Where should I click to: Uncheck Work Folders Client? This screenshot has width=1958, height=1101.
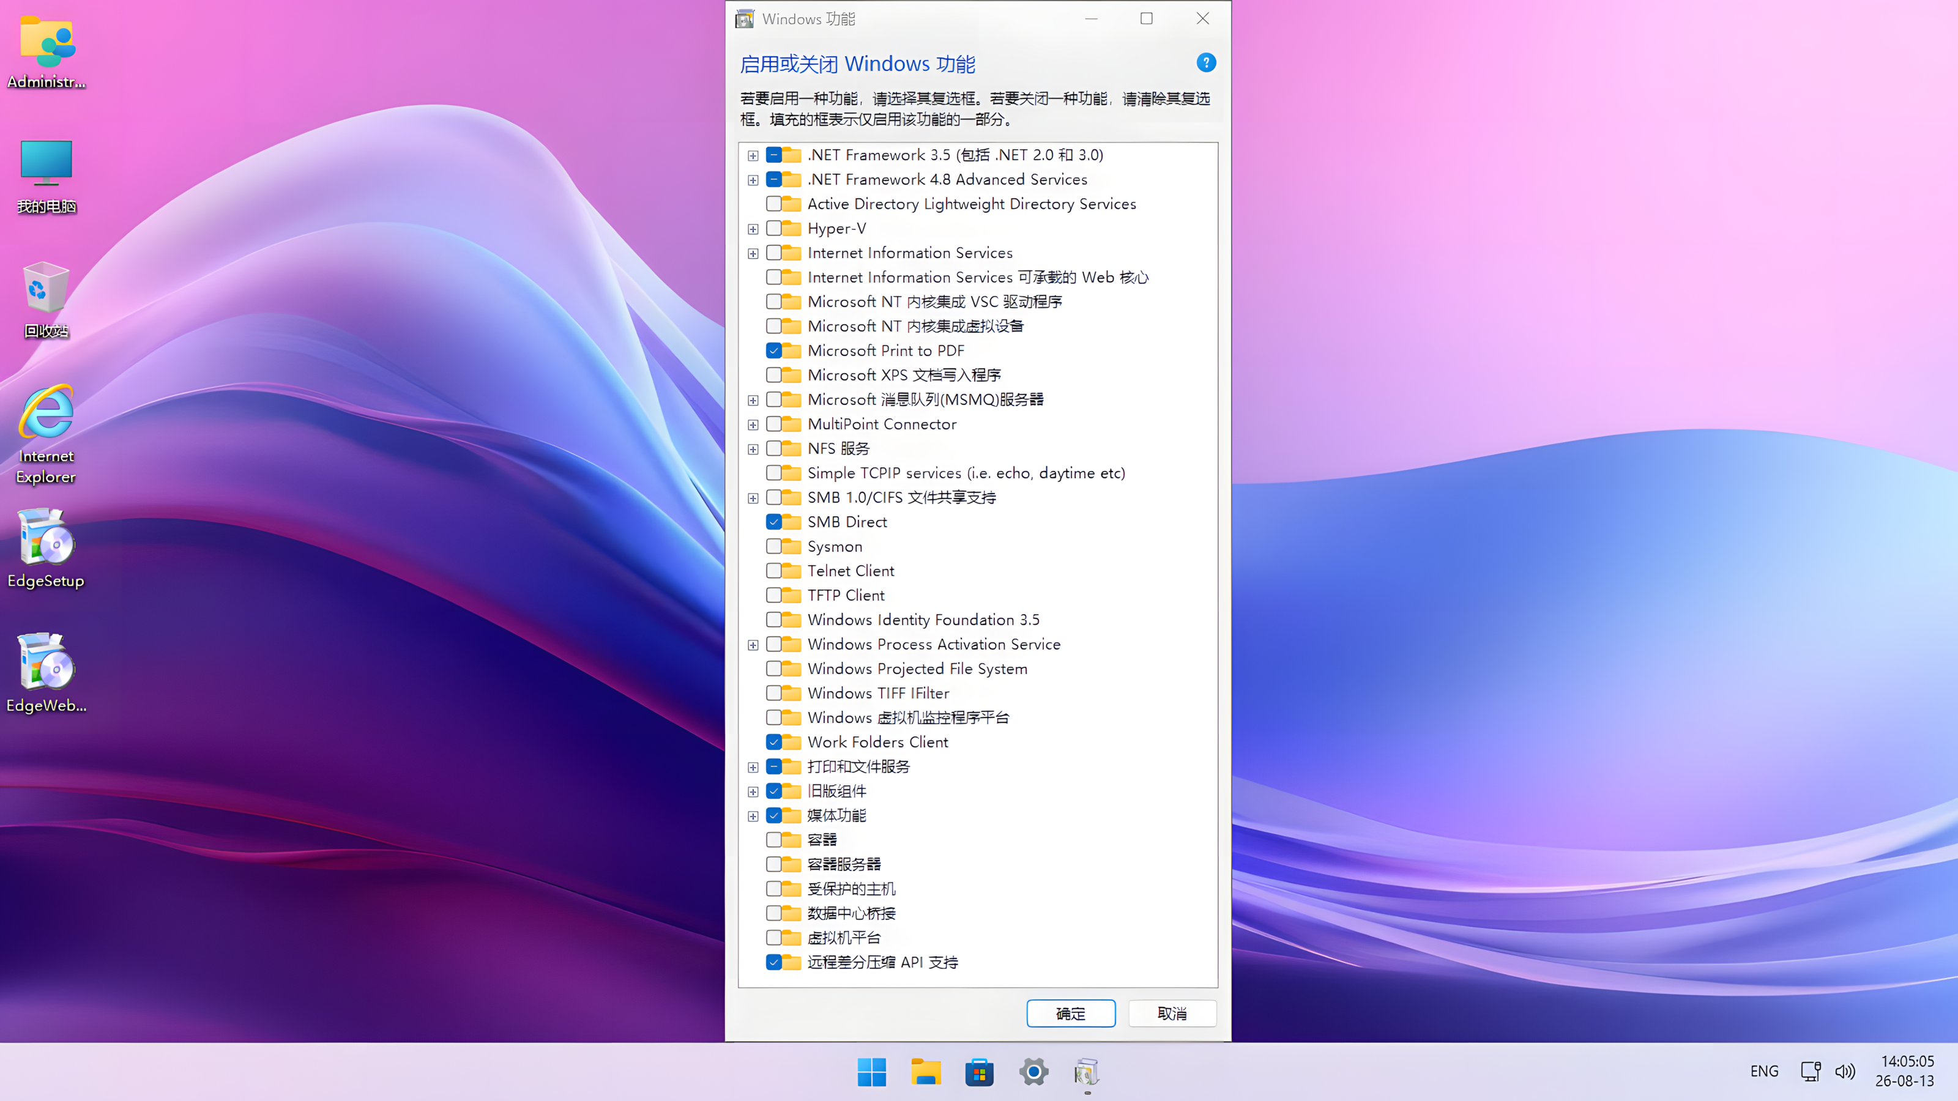(x=774, y=741)
